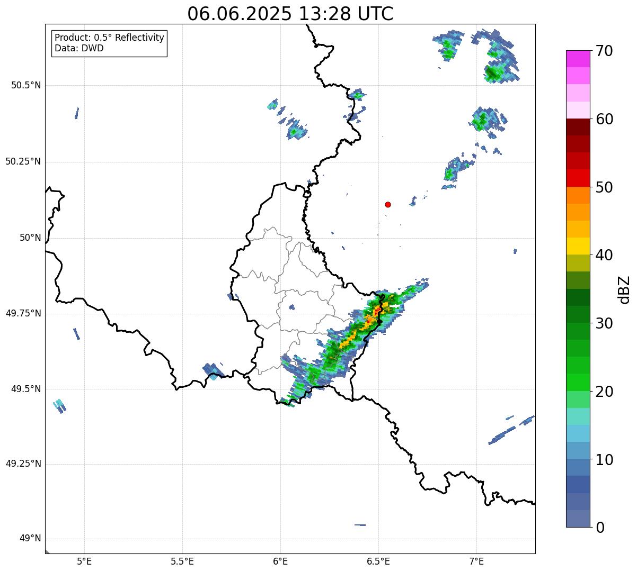Click the latitude label "50°N"
637x572 pixels.
point(30,238)
